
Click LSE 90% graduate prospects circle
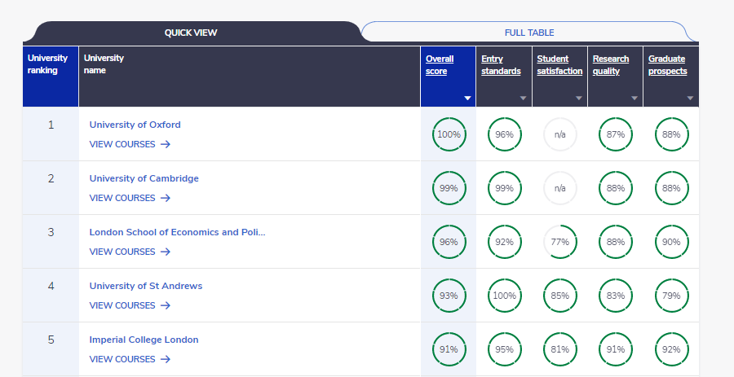pos(671,242)
